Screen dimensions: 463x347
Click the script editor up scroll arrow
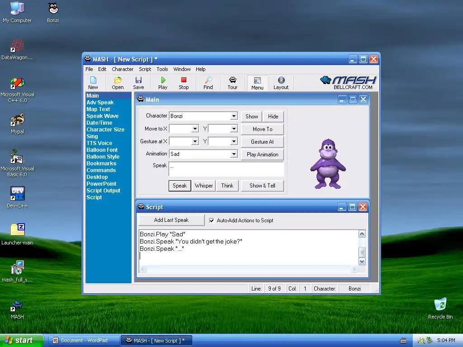point(362,234)
